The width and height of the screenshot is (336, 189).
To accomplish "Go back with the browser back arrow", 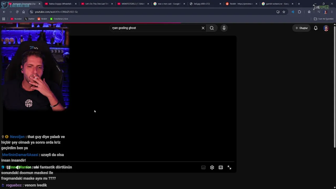I will pos(4,12).
